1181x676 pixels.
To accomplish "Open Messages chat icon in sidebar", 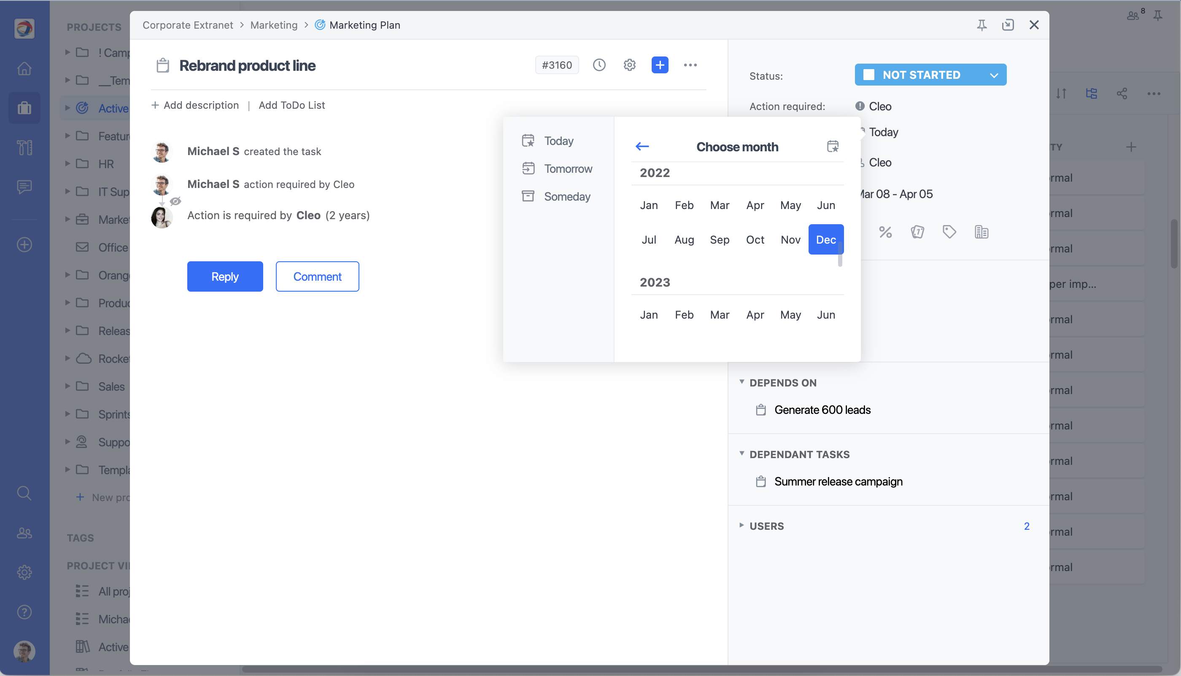I will click(x=24, y=187).
